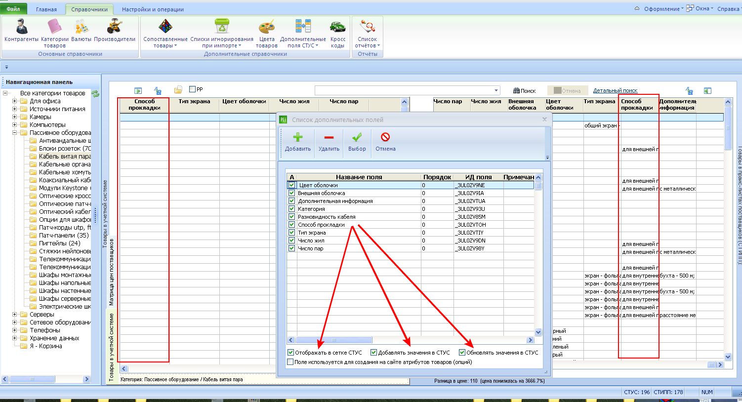
Task: Toggle Обновлять значения в СТУС
Action: click(x=462, y=353)
